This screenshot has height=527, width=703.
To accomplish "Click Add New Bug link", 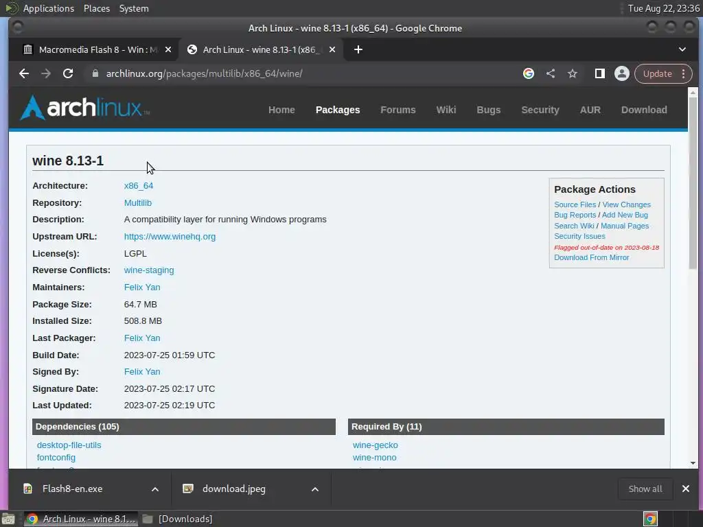I will (x=625, y=215).
